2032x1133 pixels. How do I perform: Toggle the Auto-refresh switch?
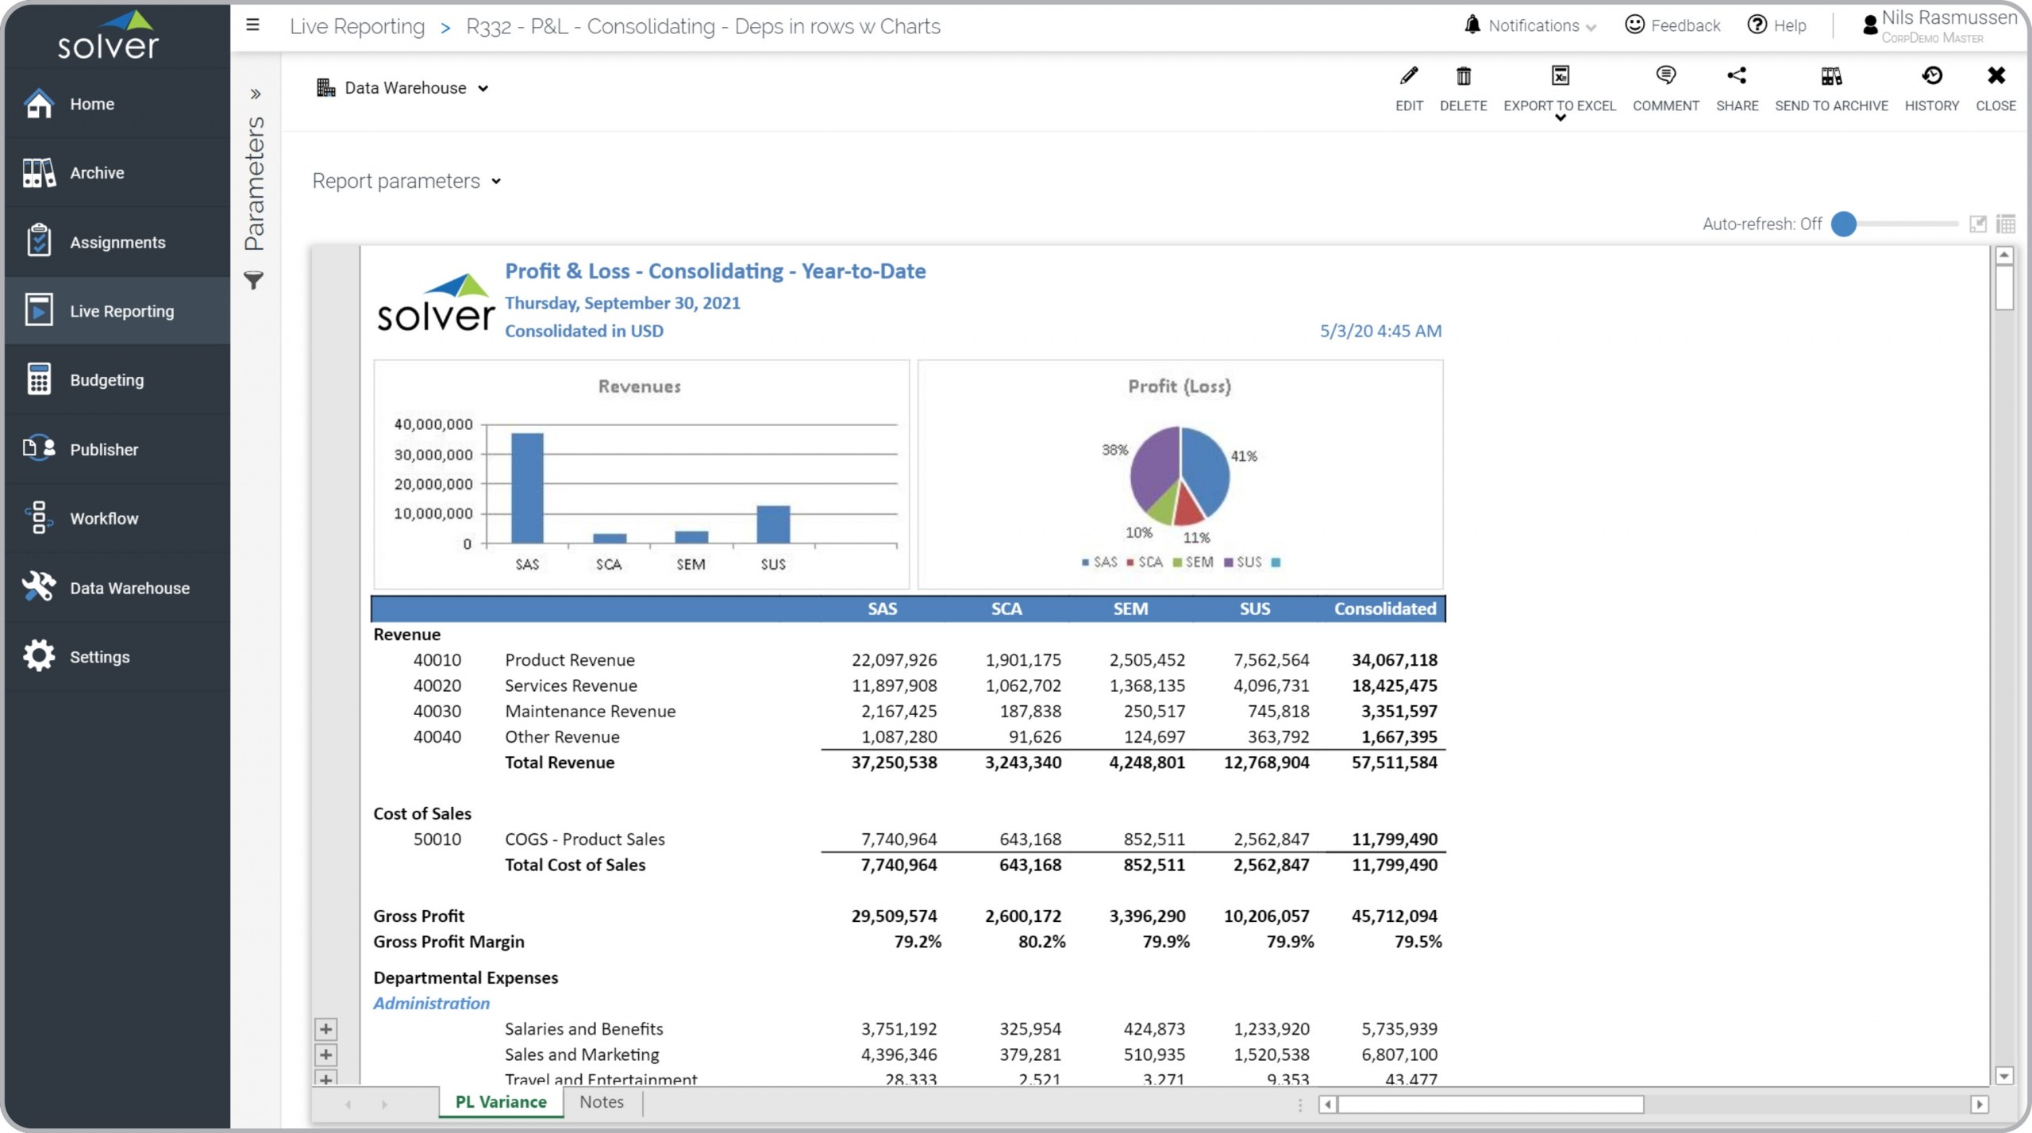coord(1844,225)
